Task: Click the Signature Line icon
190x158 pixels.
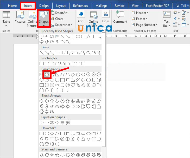Action: (184, 13)
